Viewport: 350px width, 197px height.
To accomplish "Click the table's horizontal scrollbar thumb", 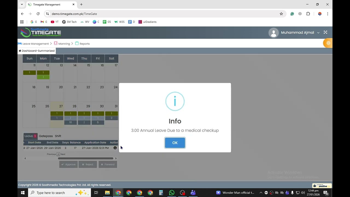I will [x=85, y=158].
